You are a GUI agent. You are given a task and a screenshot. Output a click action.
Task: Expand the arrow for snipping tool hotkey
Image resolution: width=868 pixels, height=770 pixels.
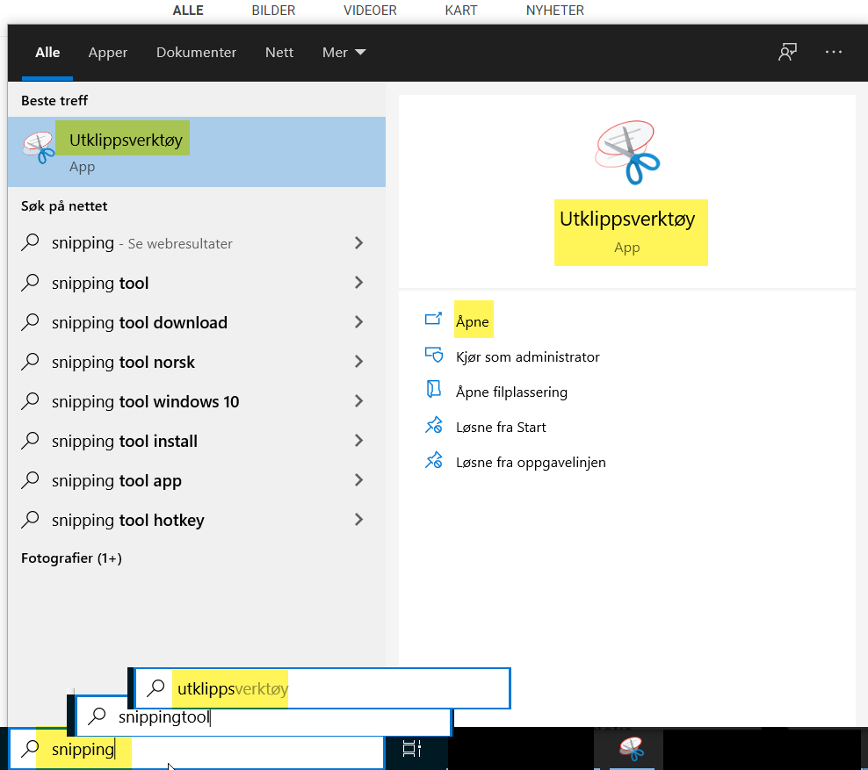click(358, 520)
